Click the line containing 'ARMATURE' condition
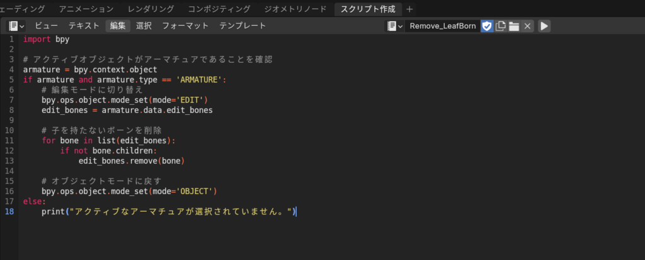This screenshot has height=260, width=645. [x=125, y=80]
